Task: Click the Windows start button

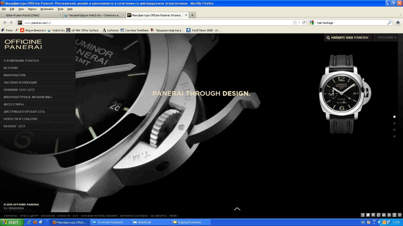Action: point(12,222)
